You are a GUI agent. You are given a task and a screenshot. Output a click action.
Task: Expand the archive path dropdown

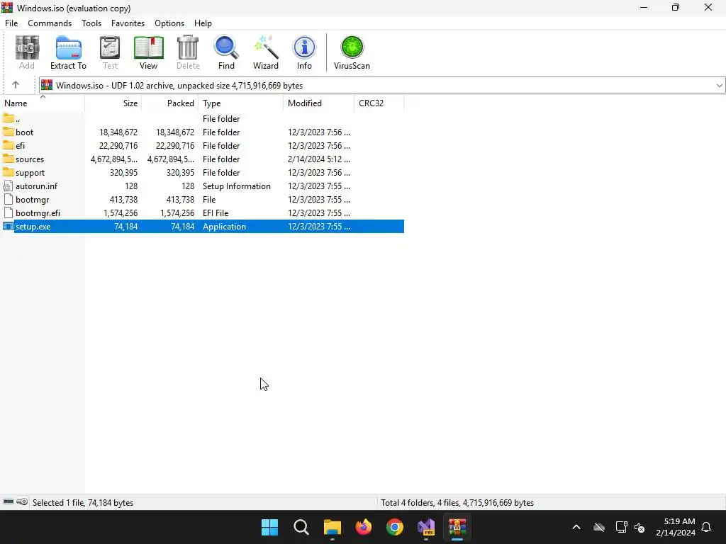[719, 85]
